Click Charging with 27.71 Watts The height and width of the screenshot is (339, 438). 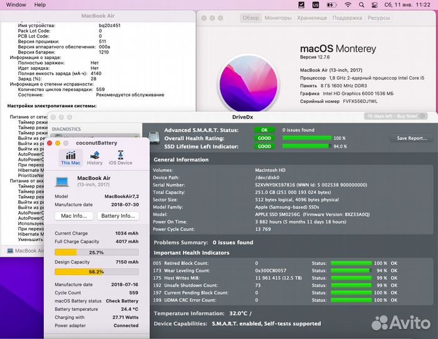[x=96, y=317]
